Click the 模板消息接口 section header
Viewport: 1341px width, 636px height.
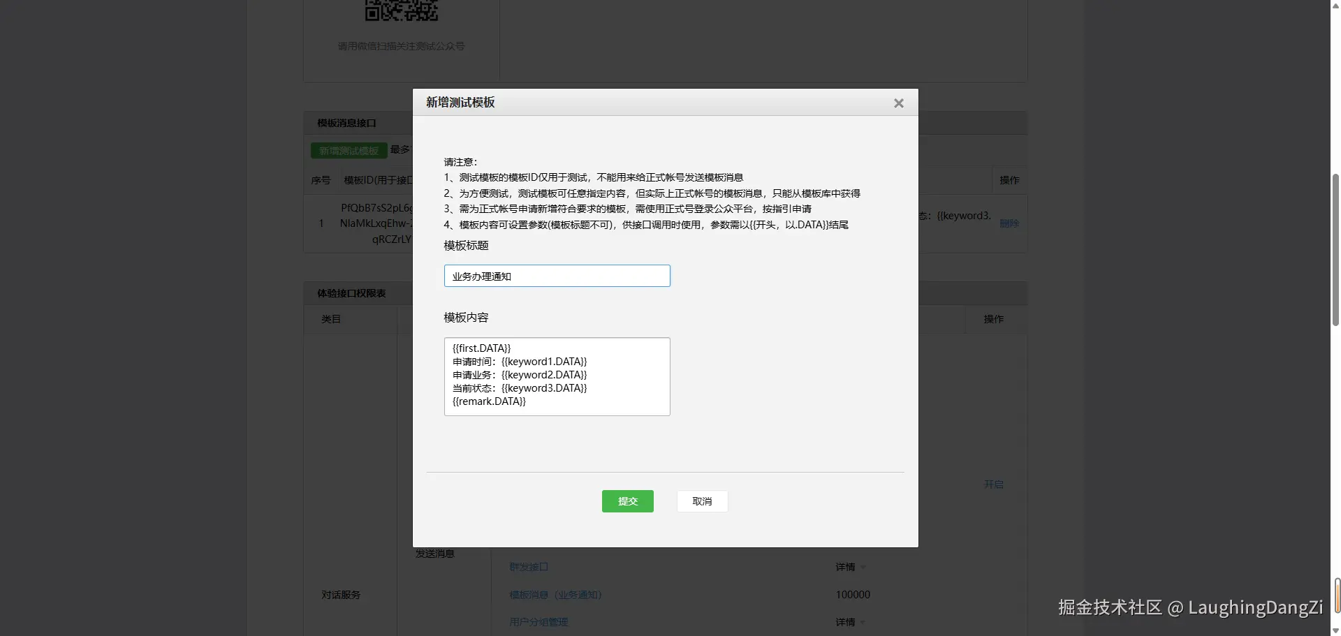[x=346, y=123]
